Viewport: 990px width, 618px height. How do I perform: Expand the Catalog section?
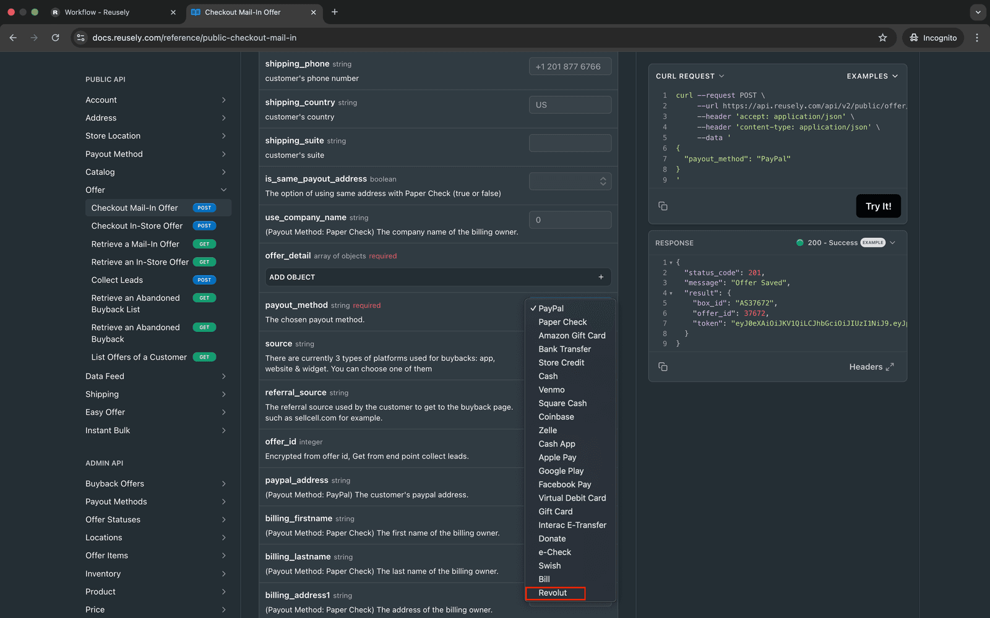click(157, 172)
